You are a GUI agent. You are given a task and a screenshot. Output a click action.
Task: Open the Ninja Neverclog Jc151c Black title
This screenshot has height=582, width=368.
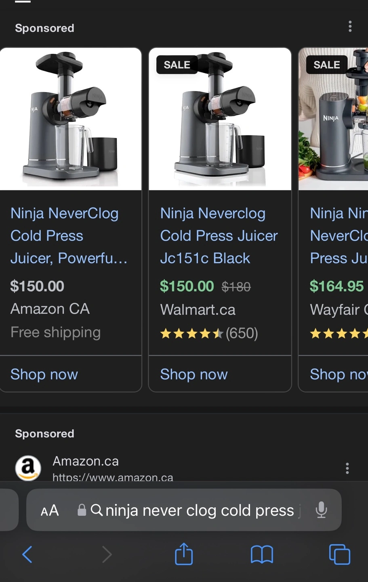(219, 236)
